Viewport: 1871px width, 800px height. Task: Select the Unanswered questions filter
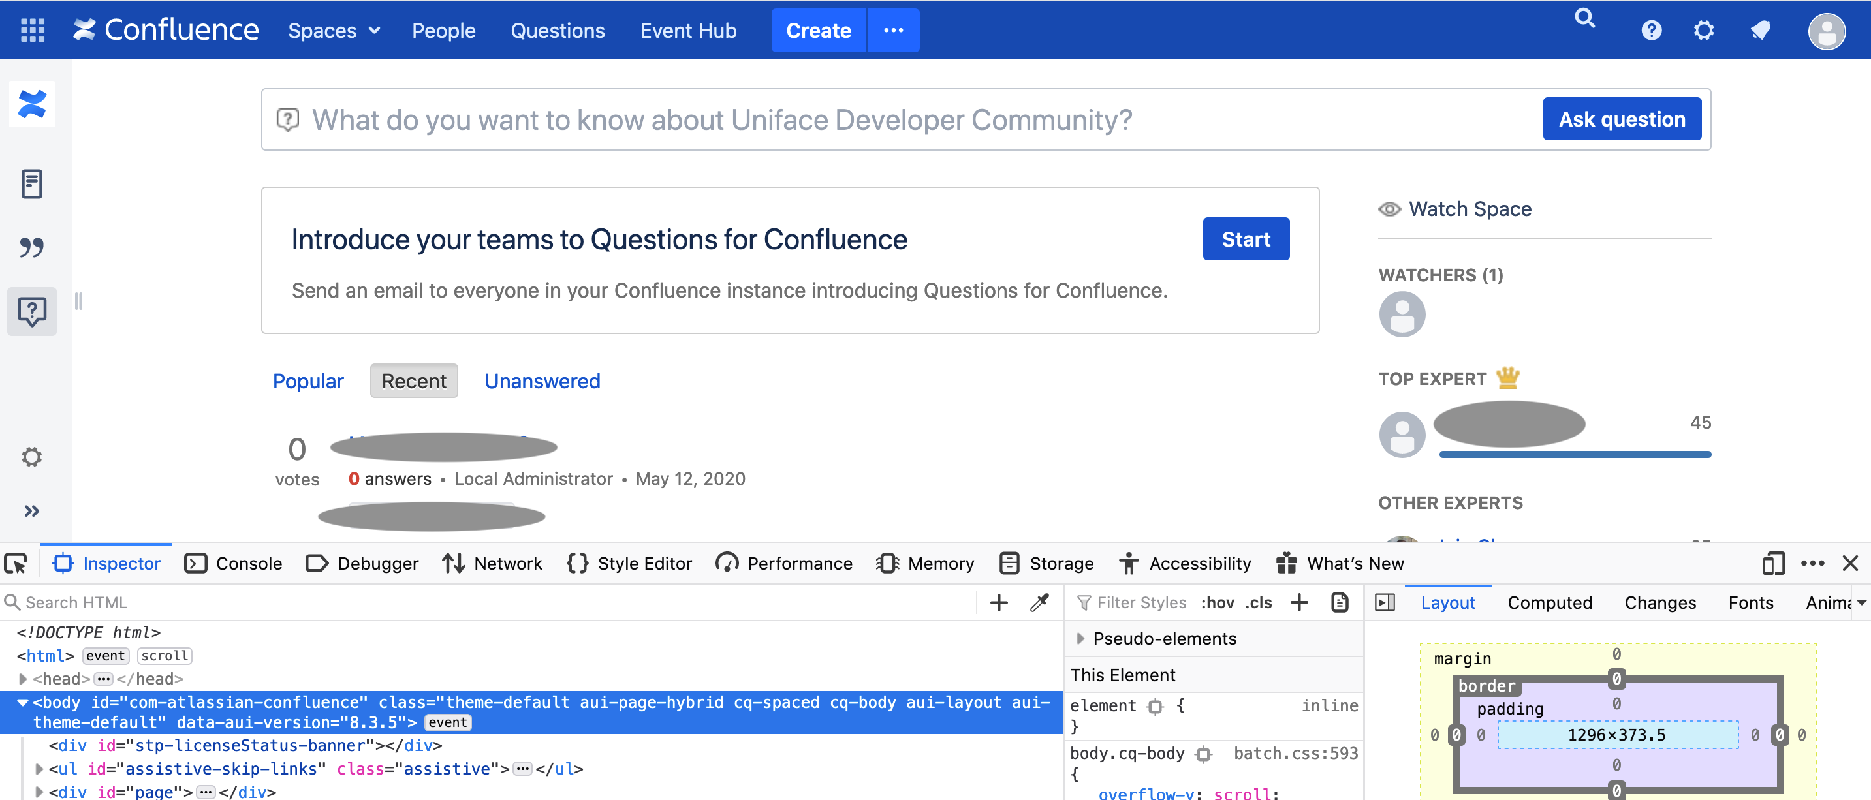coord(542,381)
